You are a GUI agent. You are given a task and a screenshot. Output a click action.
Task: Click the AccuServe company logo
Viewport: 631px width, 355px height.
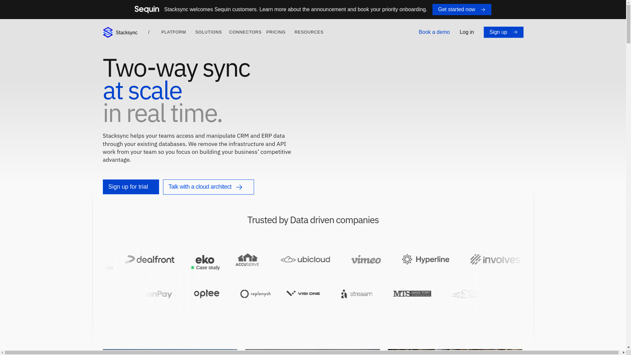tap(247, 259)
